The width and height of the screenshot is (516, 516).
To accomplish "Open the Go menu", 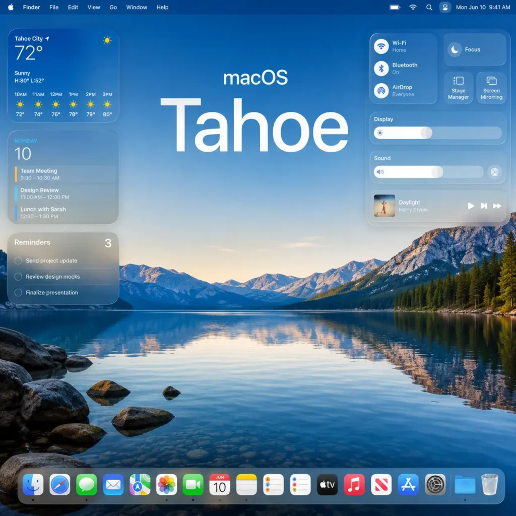I will [113, 7].
